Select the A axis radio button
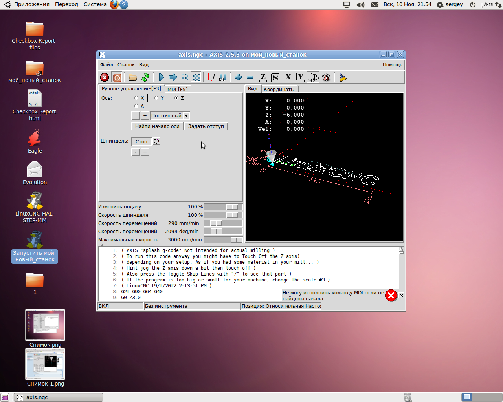 point(137,106)
